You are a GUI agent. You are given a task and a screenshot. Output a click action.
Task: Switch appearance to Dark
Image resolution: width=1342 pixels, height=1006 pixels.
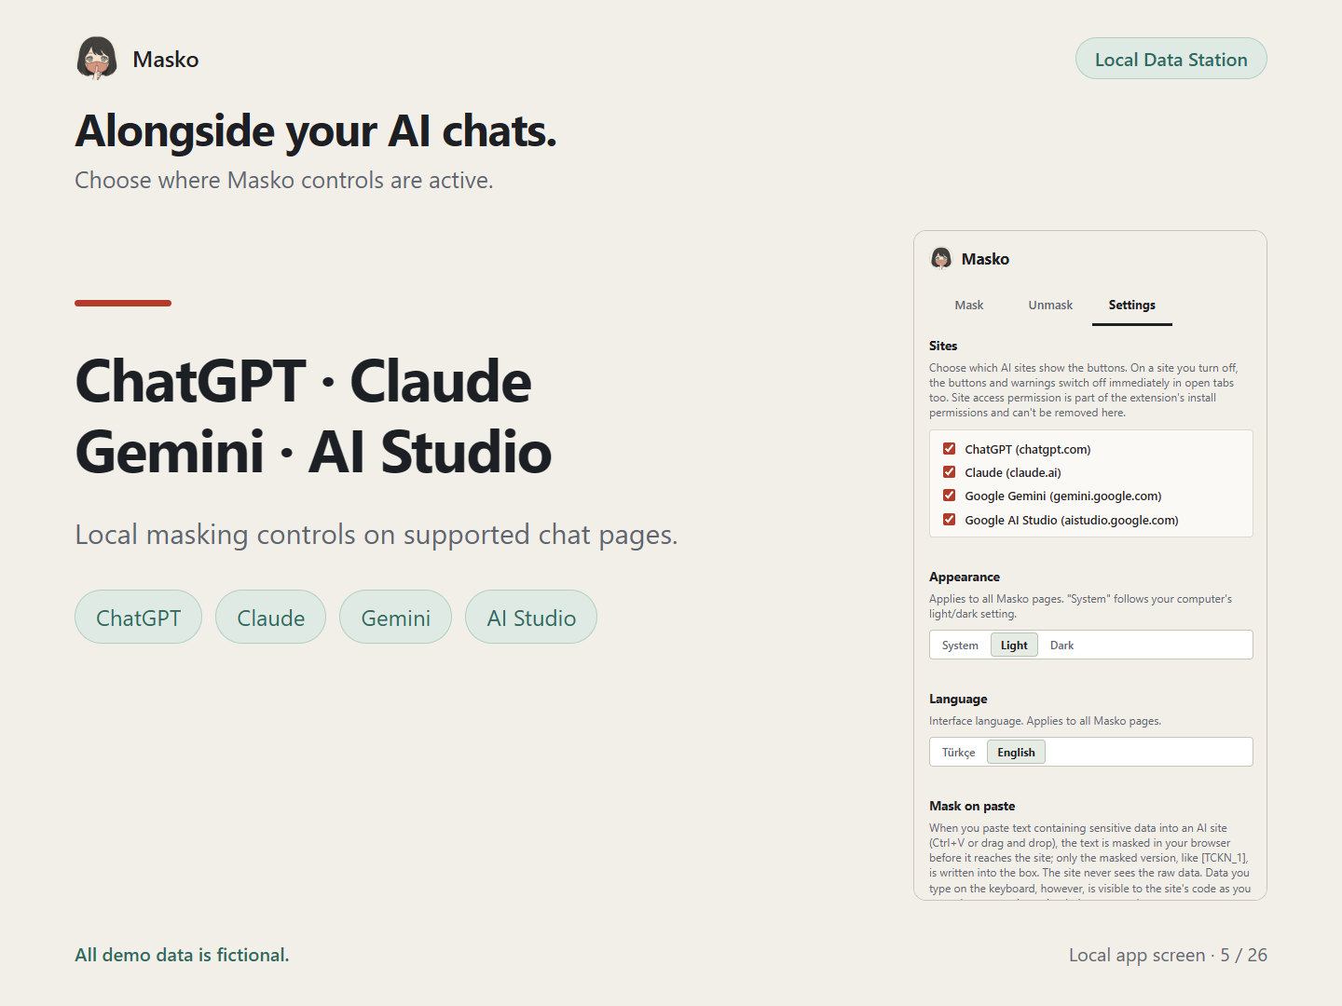[1061, 646]
